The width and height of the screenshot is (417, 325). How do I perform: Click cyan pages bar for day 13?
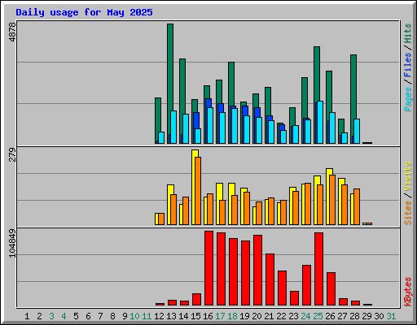click(173, 127)
